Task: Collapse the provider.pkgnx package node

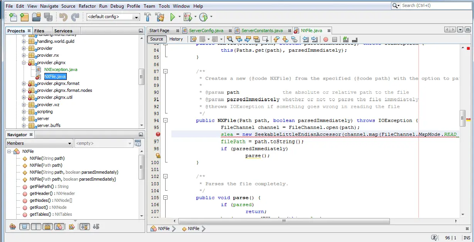Action: pyautogui.click(x=24, y=63)
